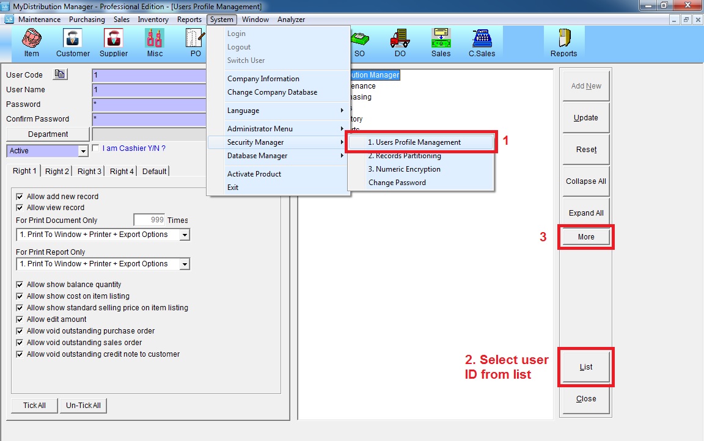Click the User Code lookup icon
This screenshot has height=441, width=704.
[60, 75]
